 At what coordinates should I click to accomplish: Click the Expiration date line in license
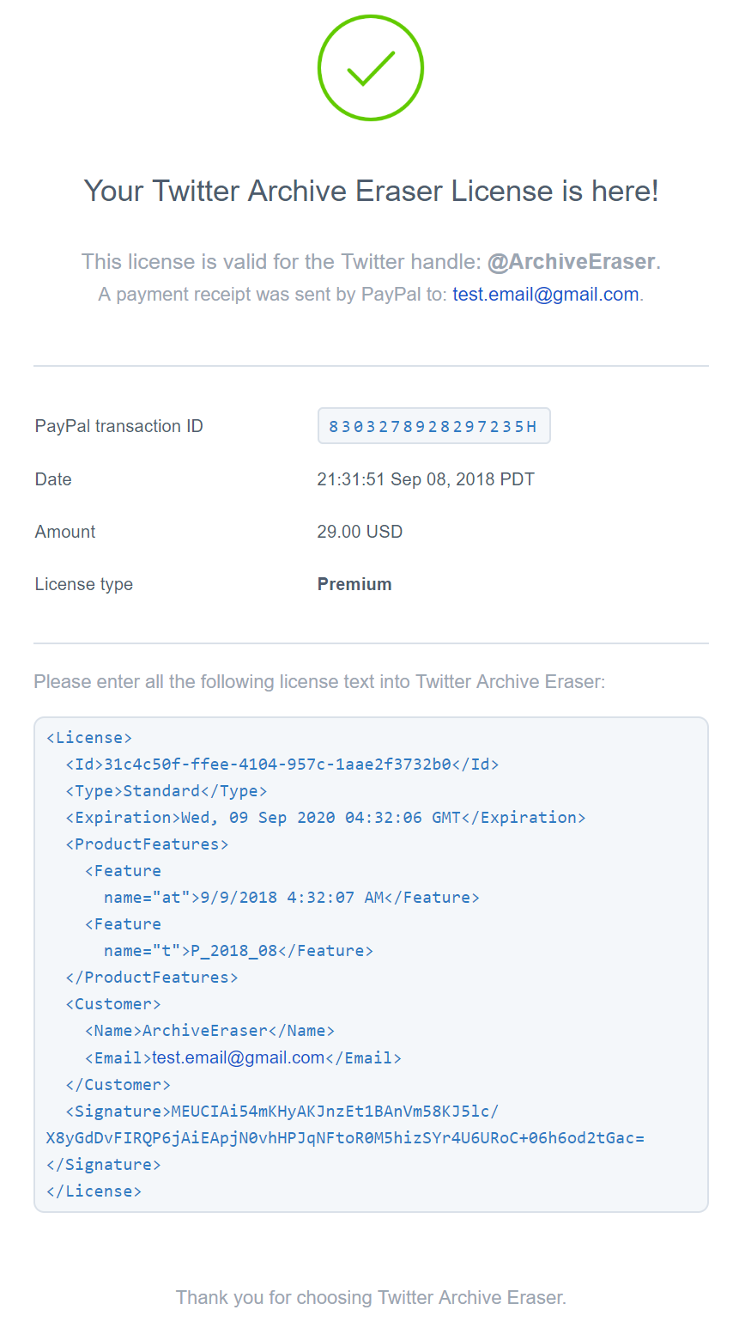coord(325,818)
